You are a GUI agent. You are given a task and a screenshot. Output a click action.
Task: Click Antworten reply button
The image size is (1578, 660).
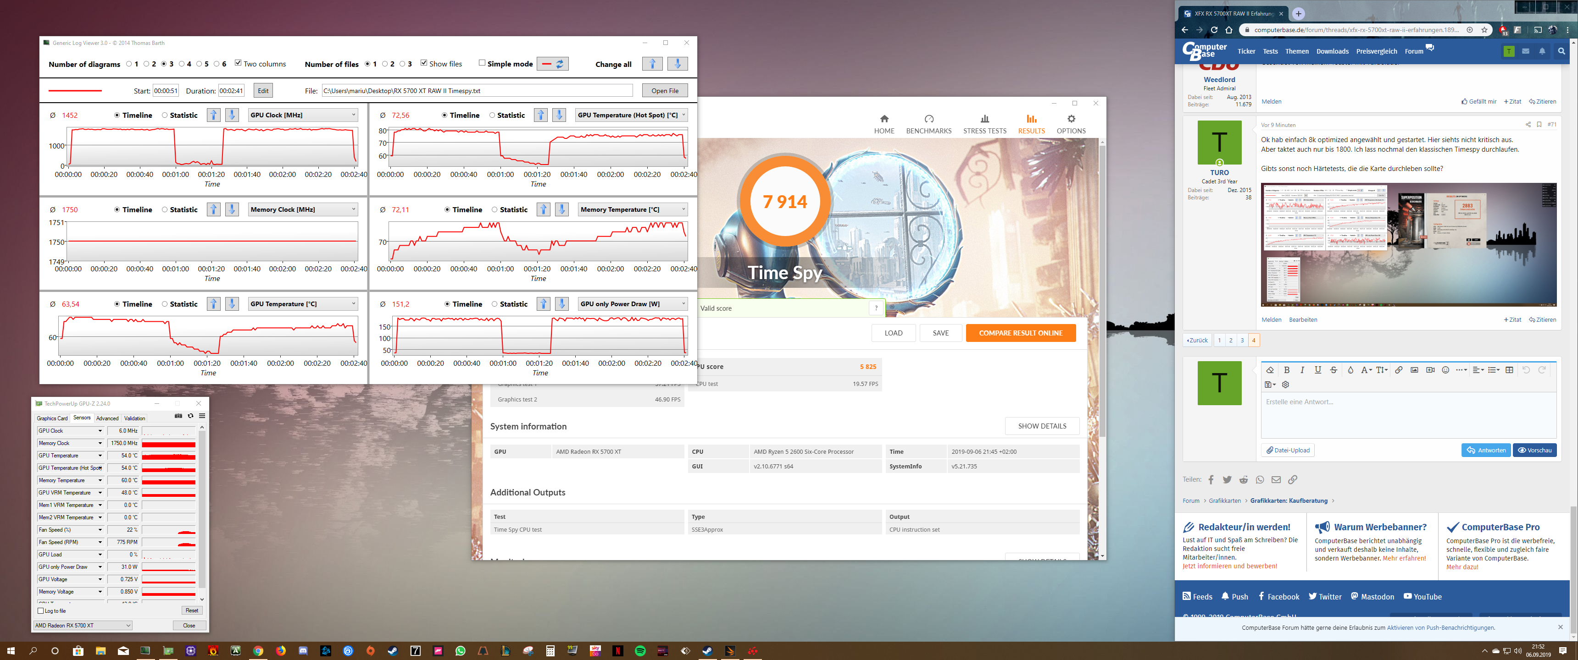click(1485, 450)
